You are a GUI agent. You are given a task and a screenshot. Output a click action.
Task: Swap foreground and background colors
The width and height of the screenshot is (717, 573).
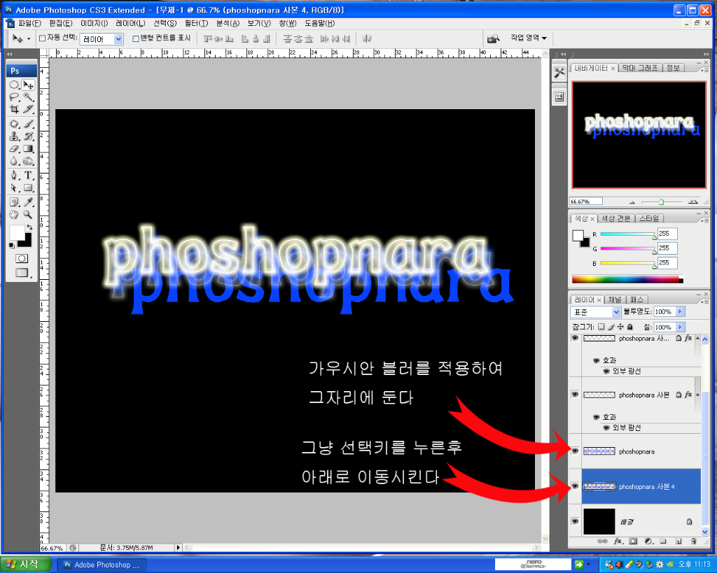tap(29, 227)
